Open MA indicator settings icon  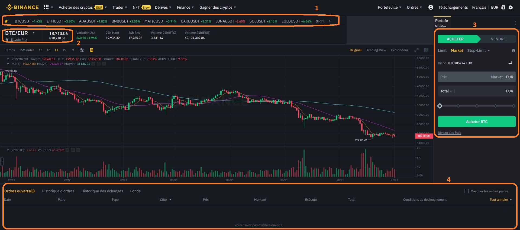pos(99,64)
